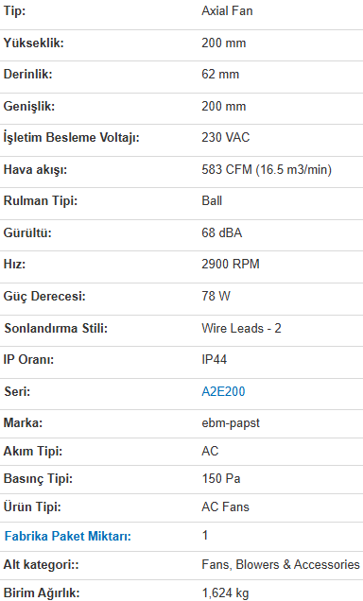Click the IP44 rating value

click(x=214, y=359)
